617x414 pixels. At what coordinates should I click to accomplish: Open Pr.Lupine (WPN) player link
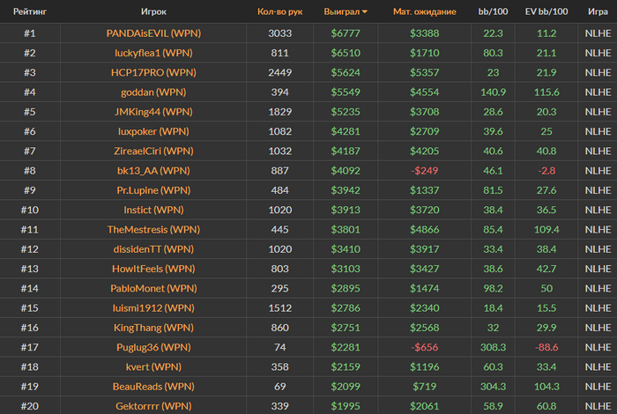point(153,190)
